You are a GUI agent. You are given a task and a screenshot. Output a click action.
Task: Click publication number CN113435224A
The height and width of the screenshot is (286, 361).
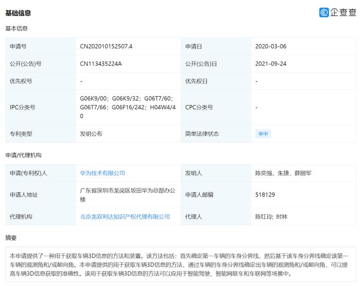[101, 64]
